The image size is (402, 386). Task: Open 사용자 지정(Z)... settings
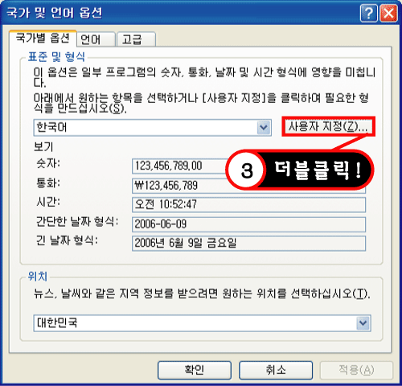[x=328, y=126]
